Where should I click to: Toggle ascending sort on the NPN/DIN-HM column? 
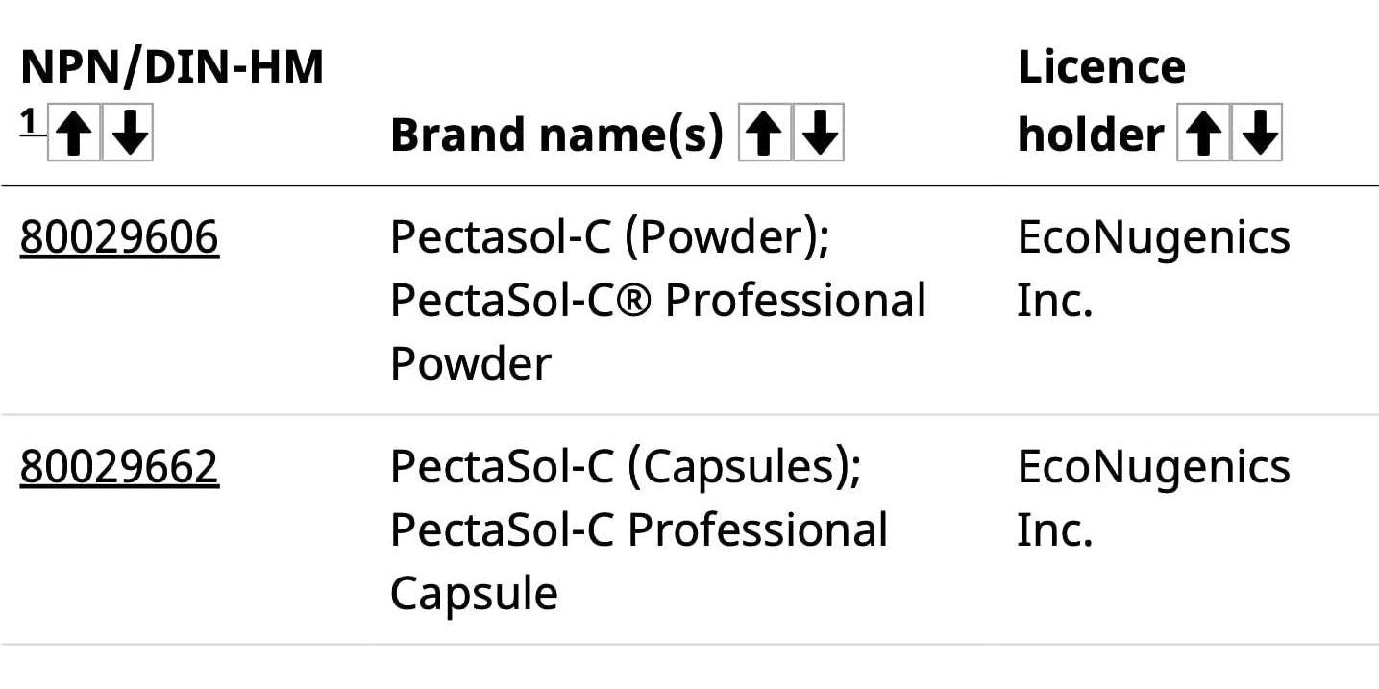click(x=75, y=134)
